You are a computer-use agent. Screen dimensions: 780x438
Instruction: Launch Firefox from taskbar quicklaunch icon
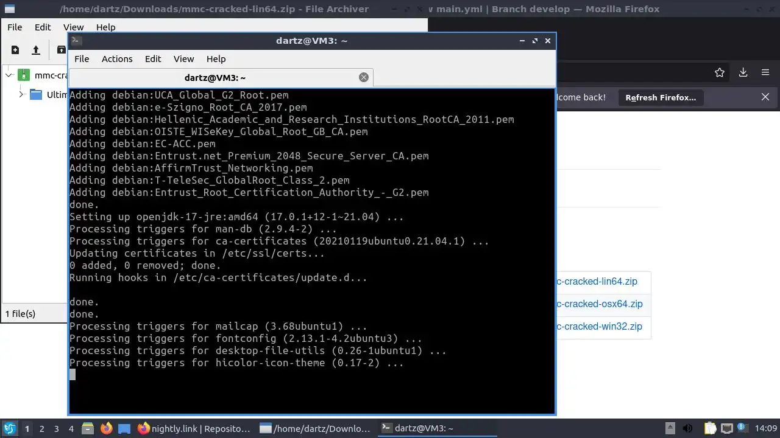coord(106,428)
